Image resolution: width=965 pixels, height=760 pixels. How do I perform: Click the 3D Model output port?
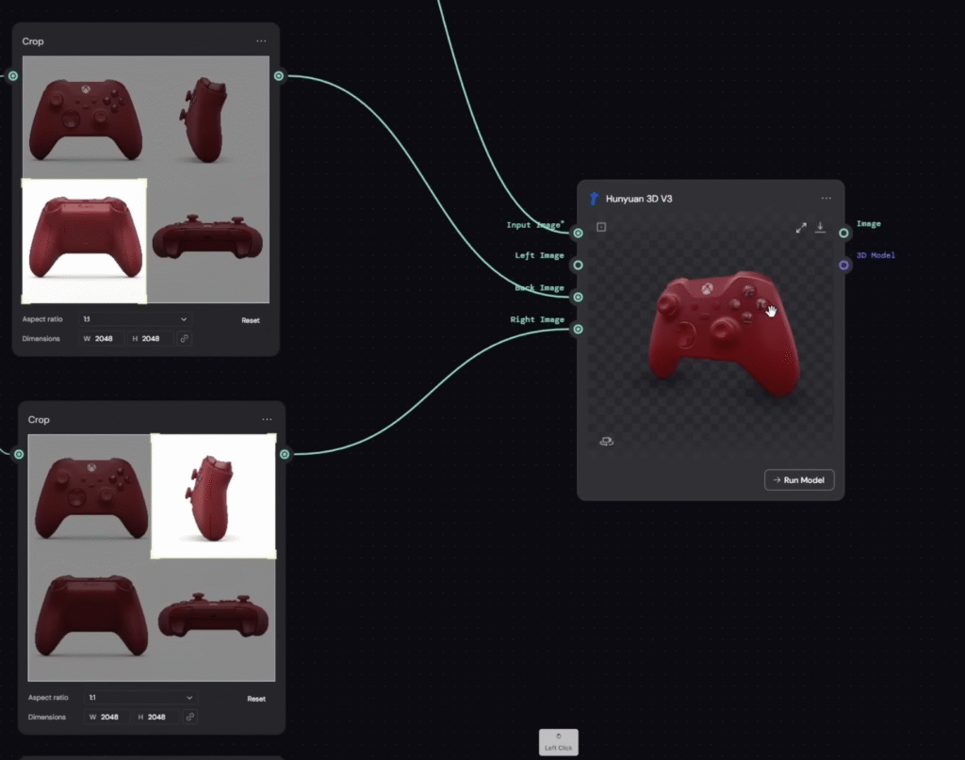(843, 266)
